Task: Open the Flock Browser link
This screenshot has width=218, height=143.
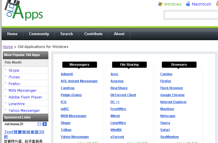Action: 172,88
